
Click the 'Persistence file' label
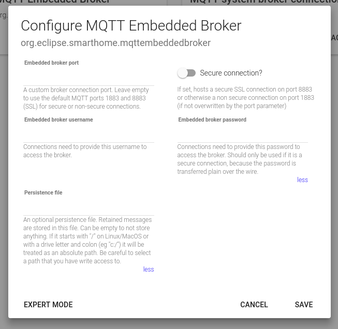click(43, 193)
